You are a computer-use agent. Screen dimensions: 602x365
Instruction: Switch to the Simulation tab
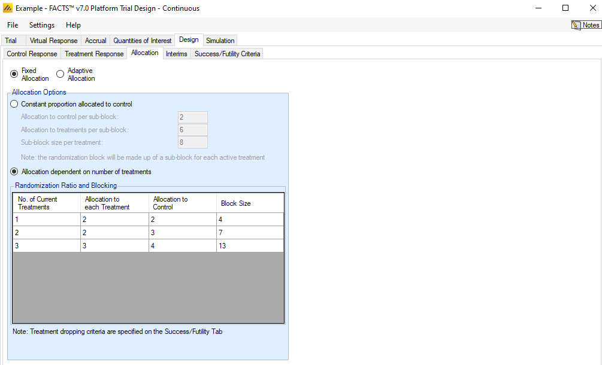click(220, 41)
